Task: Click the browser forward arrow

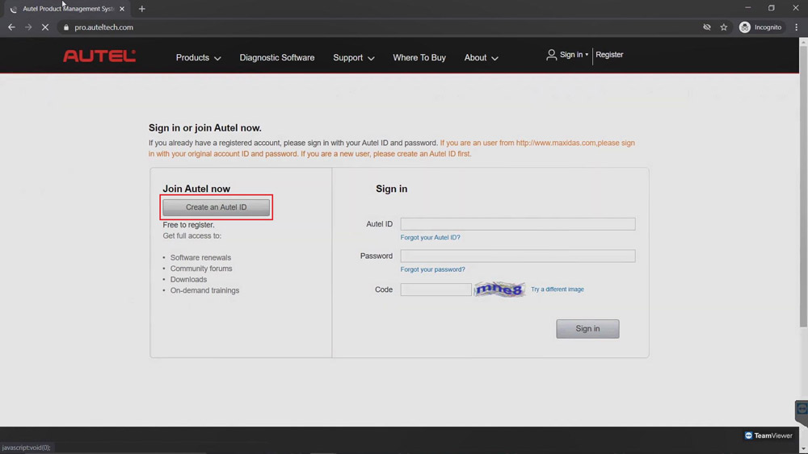Action: coord(28,27)
